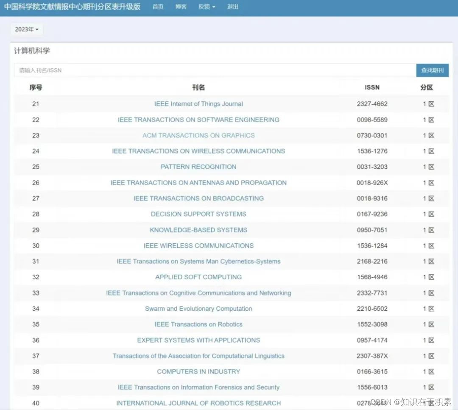Open DECISION SUPPORT SYSTEMS journal link
This screenshot has height=410, width=458.
pos(198,214)
